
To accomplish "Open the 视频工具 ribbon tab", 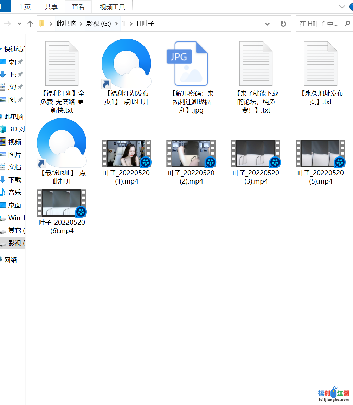I will point(113,7).
